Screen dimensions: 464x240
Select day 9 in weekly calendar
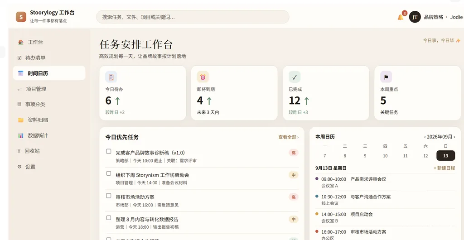(365, 156)
